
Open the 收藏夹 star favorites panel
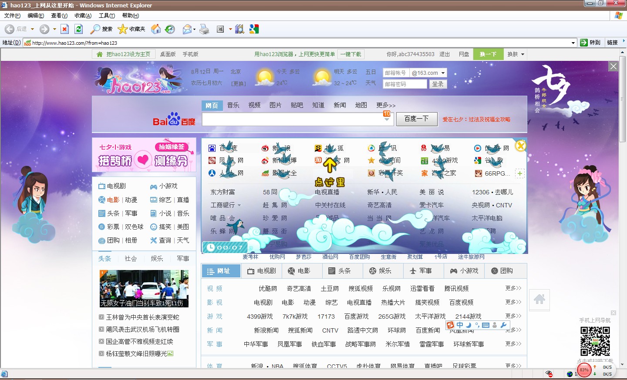[x=131, y=29]
